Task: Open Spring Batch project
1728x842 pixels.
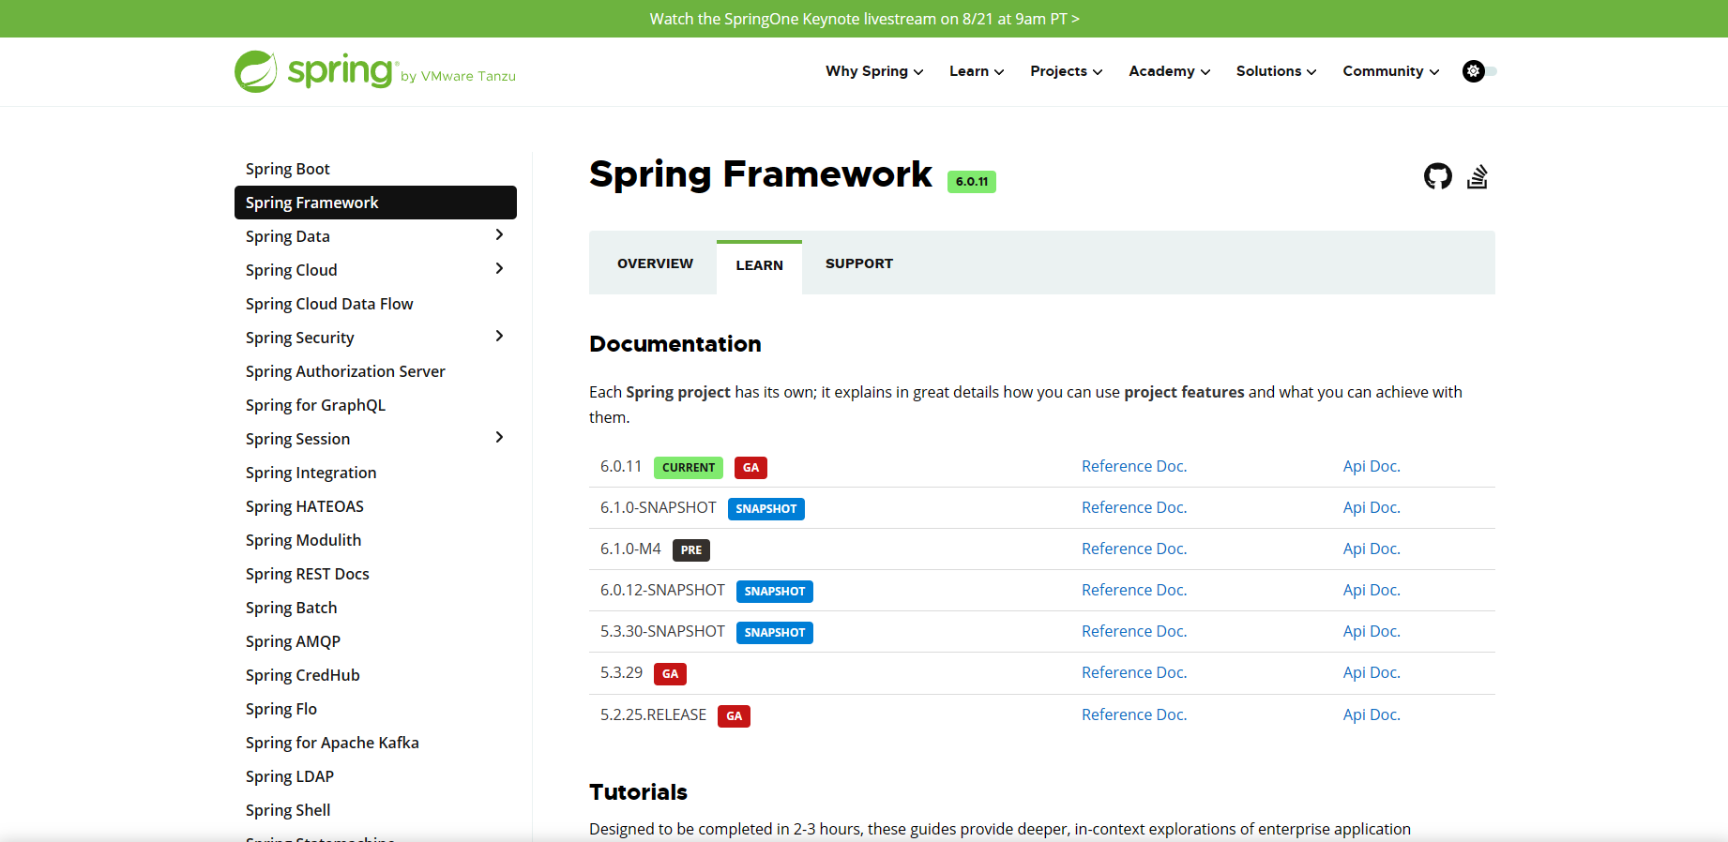Action: [x=291, y=608]
